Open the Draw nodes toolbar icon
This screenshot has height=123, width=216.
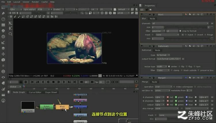click(3, 13)
